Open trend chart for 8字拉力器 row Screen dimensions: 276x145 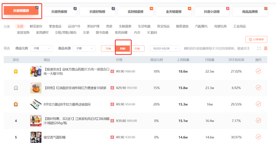coord(258,104)
